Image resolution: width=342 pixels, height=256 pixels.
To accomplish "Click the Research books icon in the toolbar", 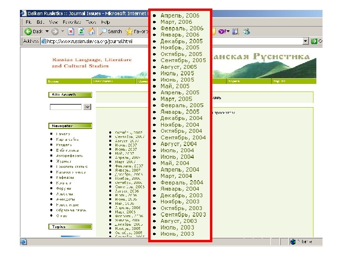I will tap(236, 32).
